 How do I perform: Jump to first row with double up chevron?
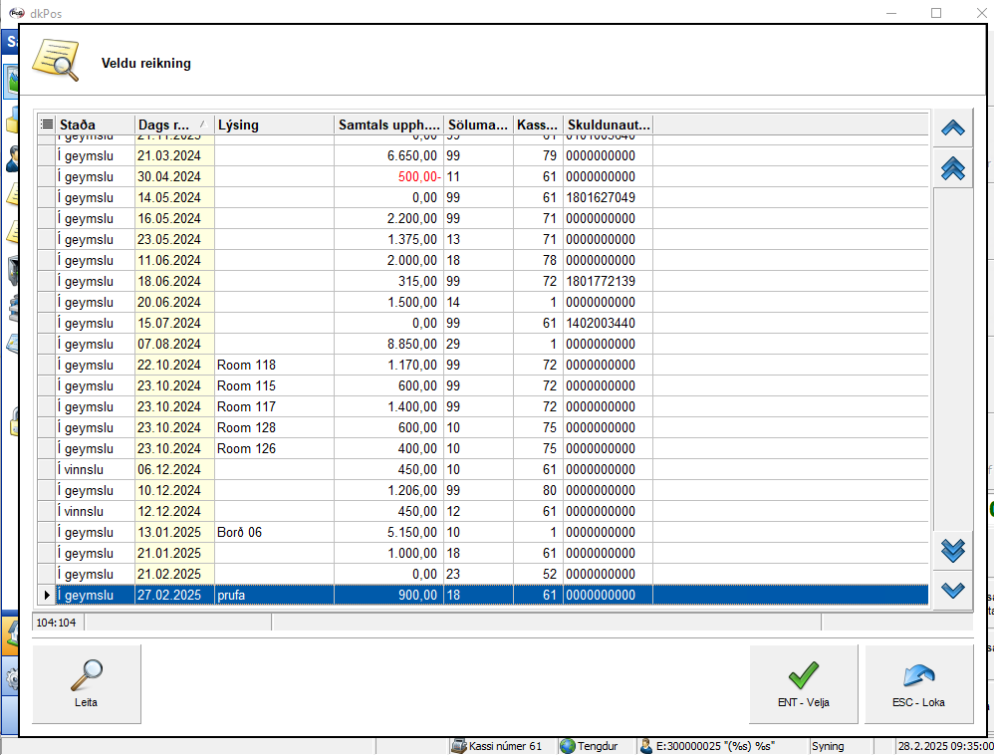(x=952, y=169)
